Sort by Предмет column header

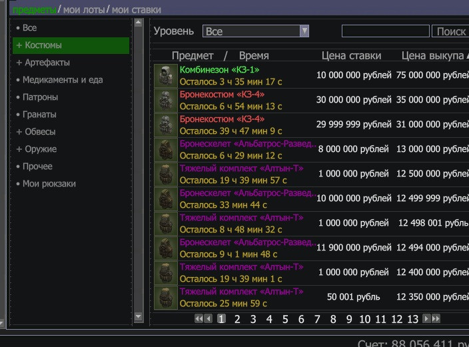point(193,56)
